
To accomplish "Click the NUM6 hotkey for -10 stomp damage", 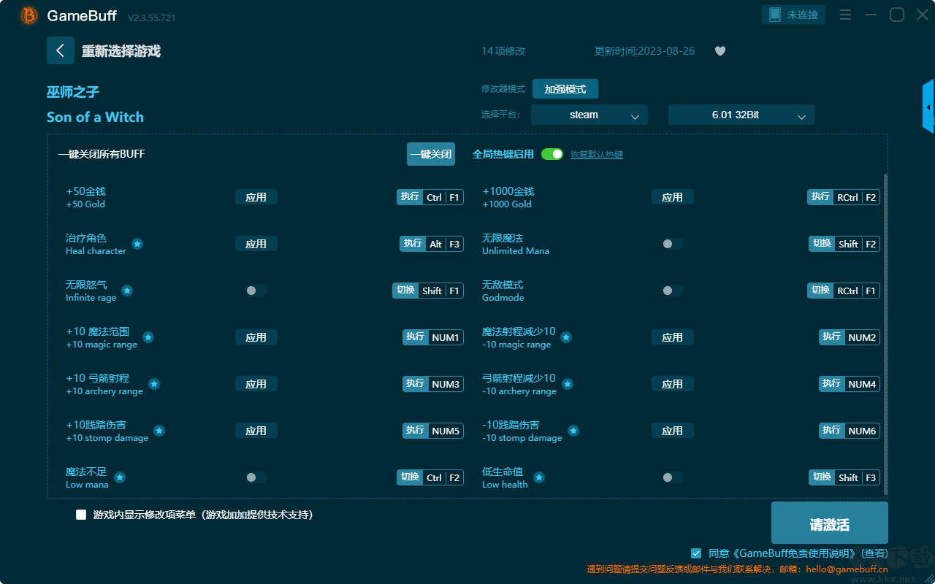I will point(850,431).
